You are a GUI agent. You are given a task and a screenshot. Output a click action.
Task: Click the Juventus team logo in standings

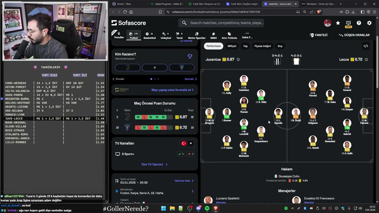click(x=127, y=117)
